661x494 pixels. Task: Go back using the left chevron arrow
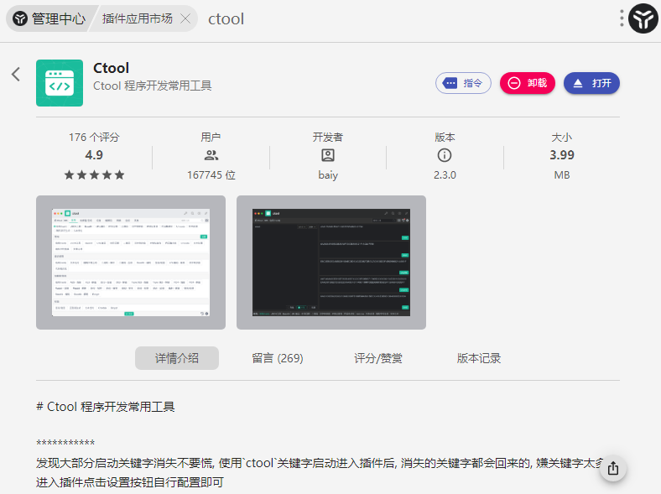(x=16, y=74)
